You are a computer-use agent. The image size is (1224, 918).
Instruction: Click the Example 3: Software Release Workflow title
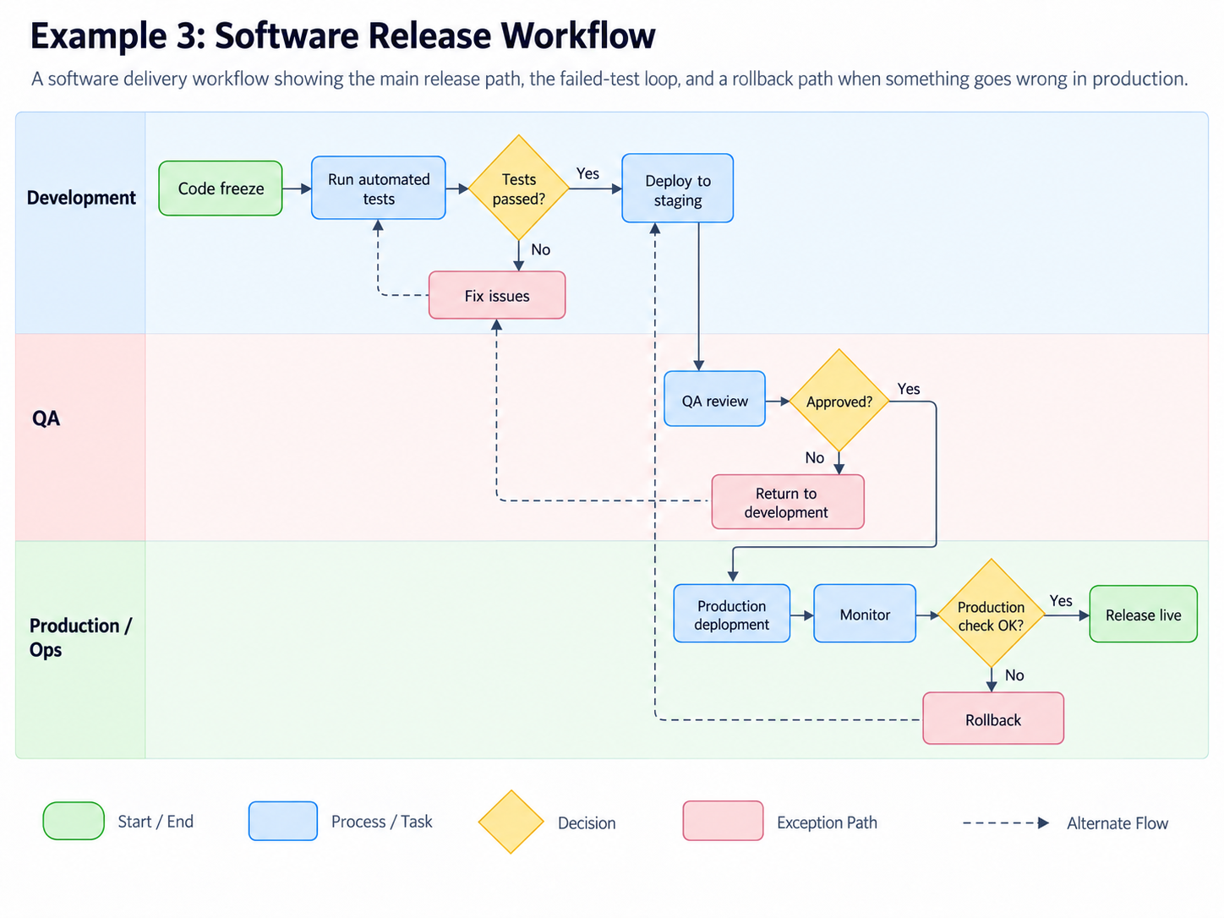[343, 36]
